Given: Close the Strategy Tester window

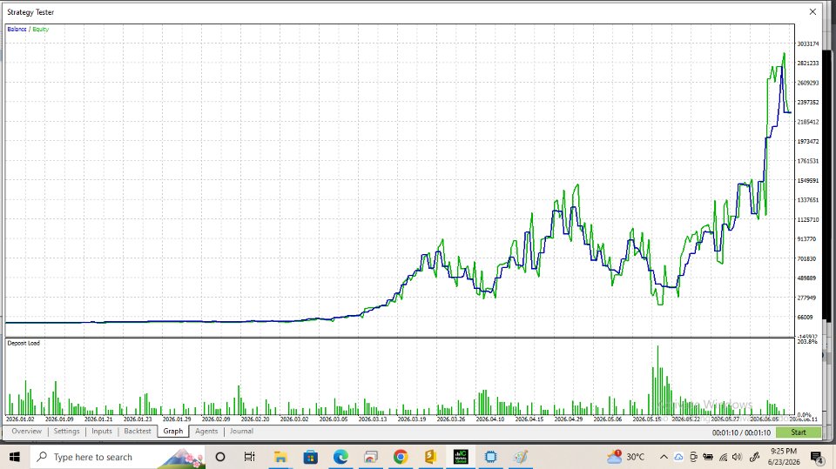Looking at the screenshot, I should pyautogui.click(x=812, y=11).
